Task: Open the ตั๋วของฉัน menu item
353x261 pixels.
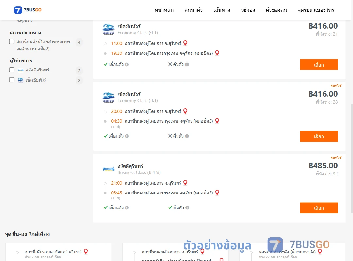Action: pos(276,10)
